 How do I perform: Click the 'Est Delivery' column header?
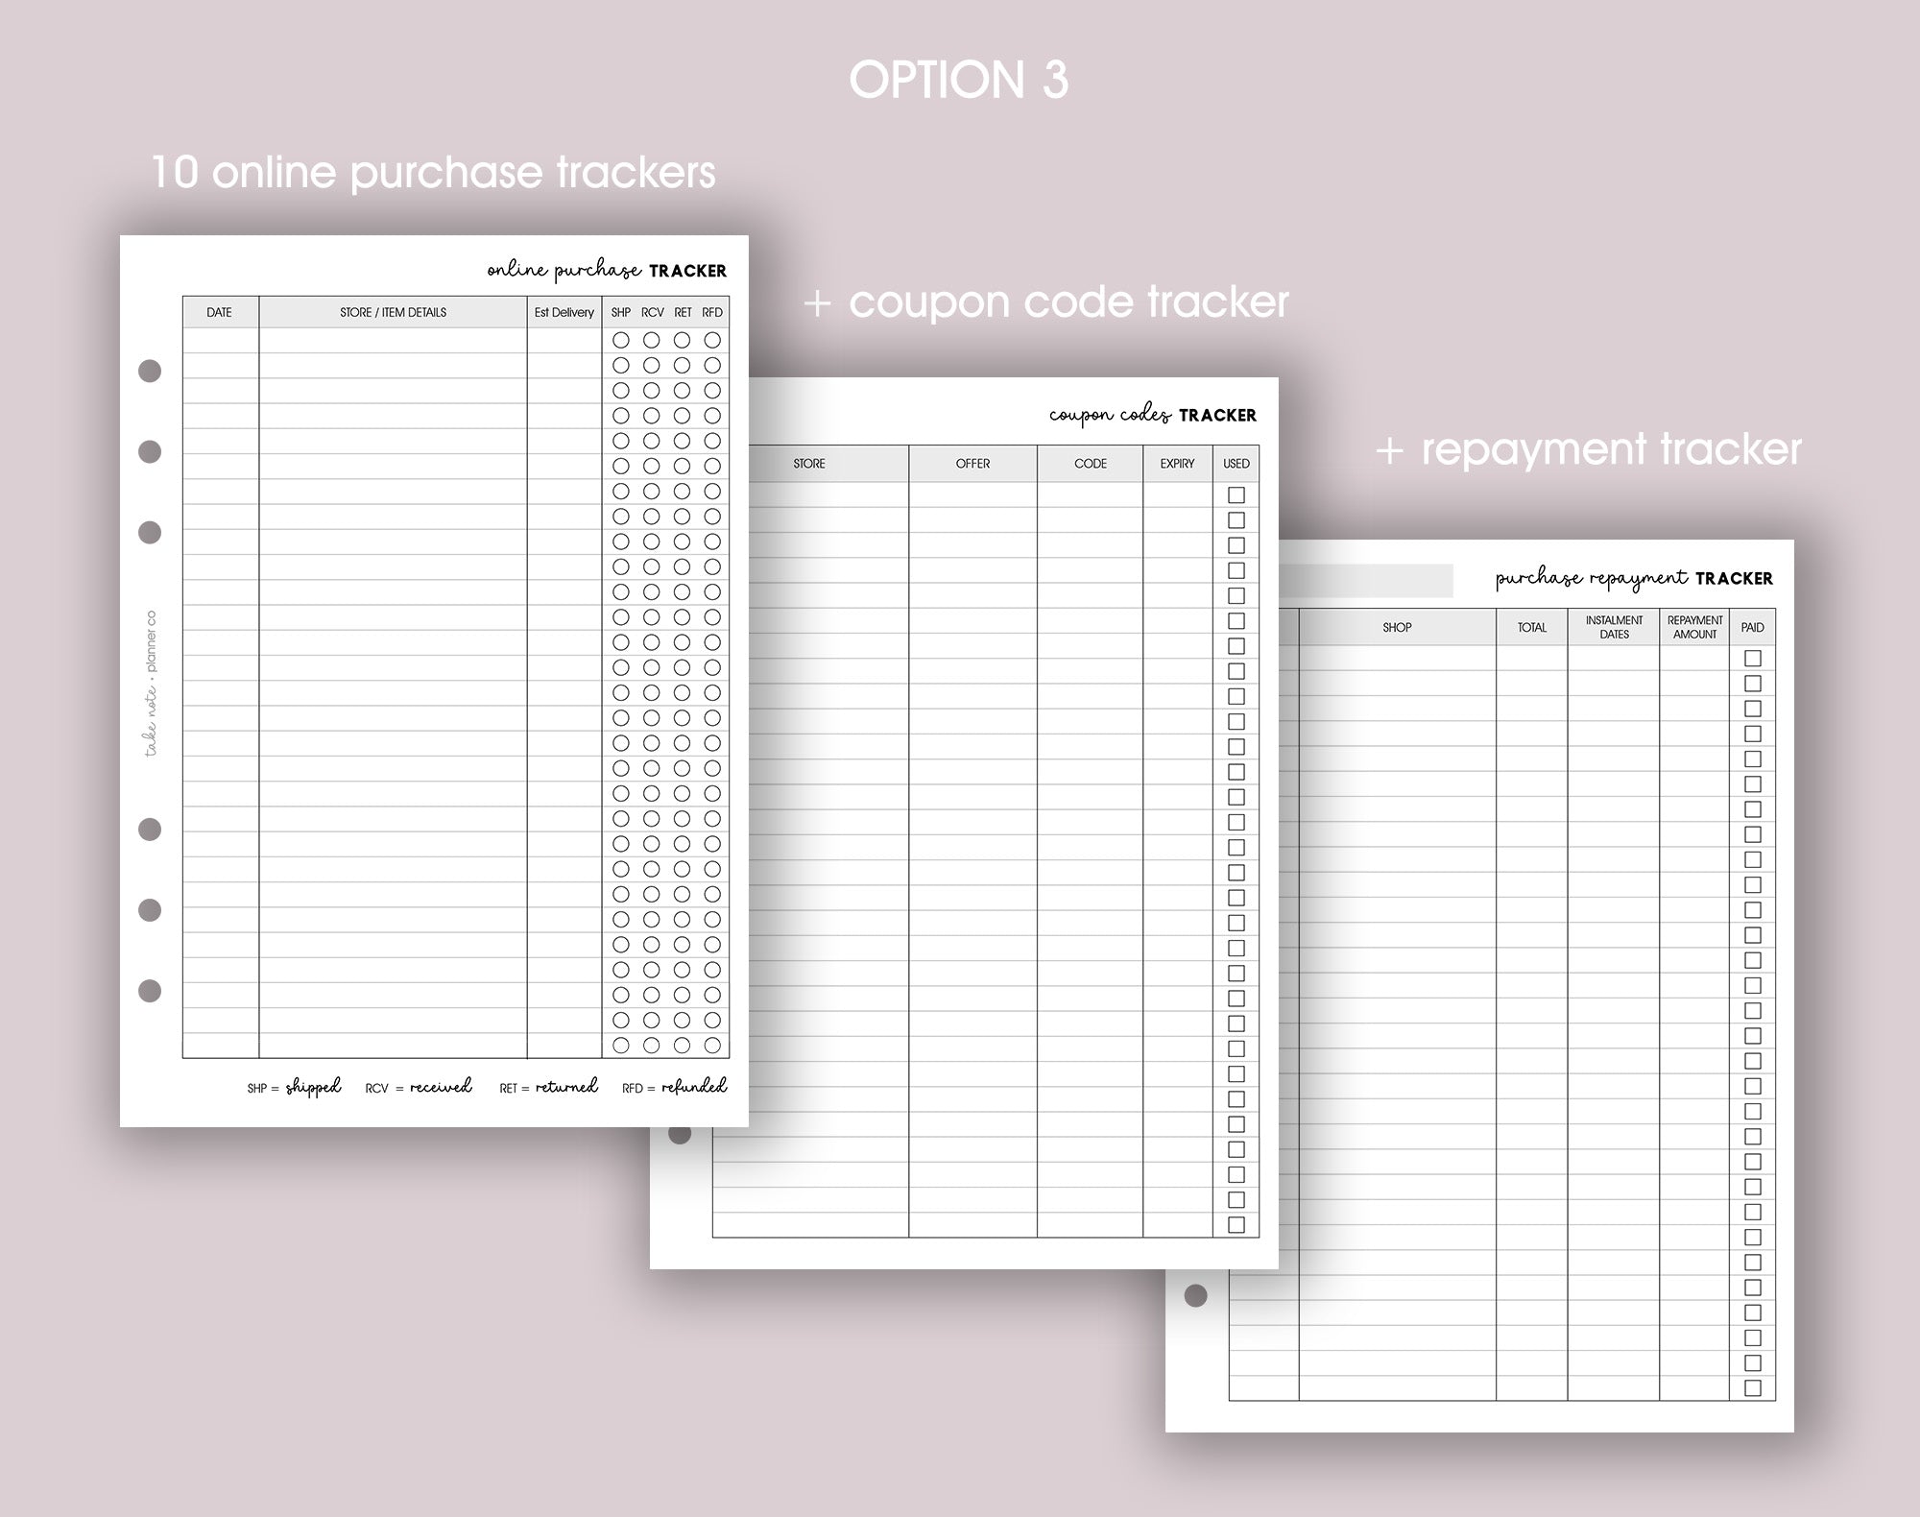point(564,312)
